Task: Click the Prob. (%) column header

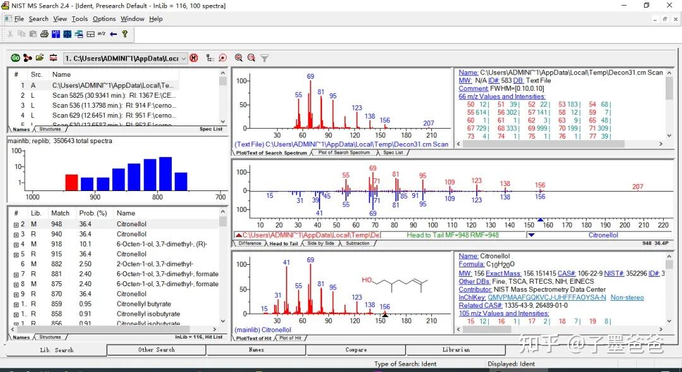Action: (x=93, y=213)
